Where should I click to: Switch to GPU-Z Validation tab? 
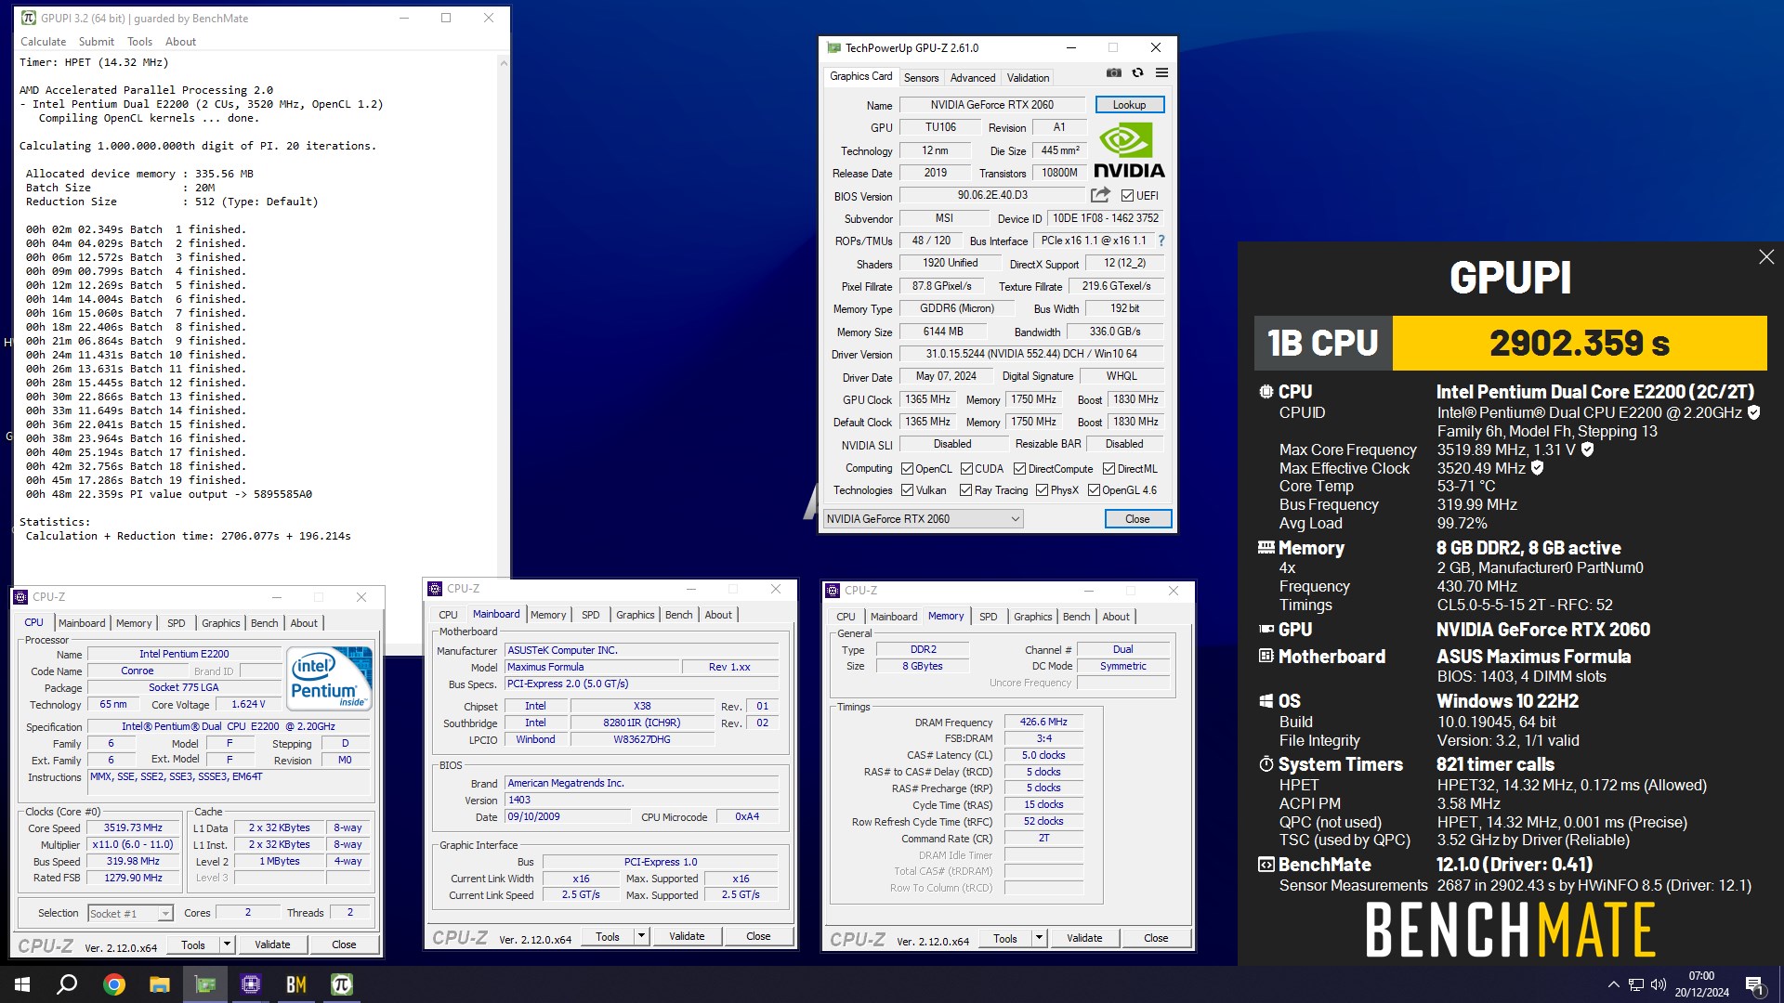tap(1028, 78)
